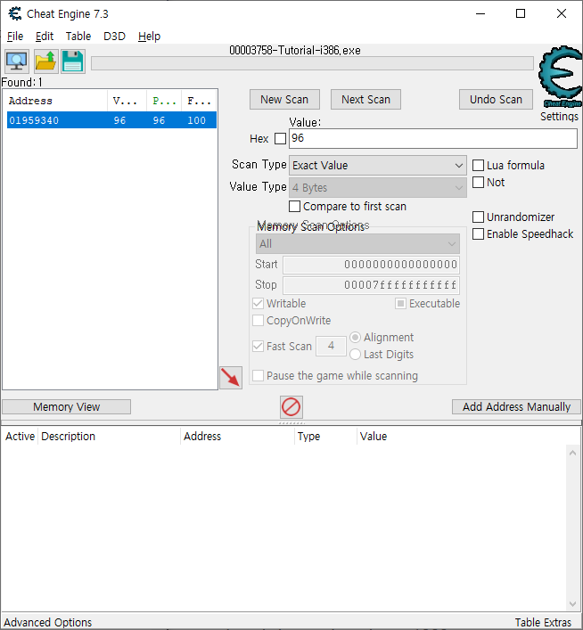583x630 pixels.
Task: Click red arrow to add selected address
Action: [x=231, y=378]
